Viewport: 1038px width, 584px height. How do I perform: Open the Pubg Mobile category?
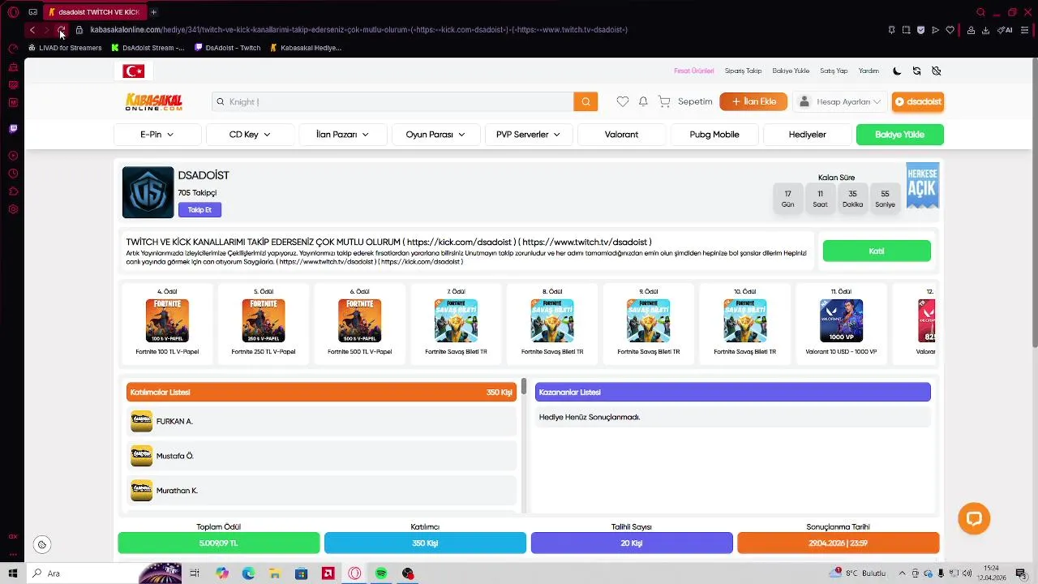(714, 135)
